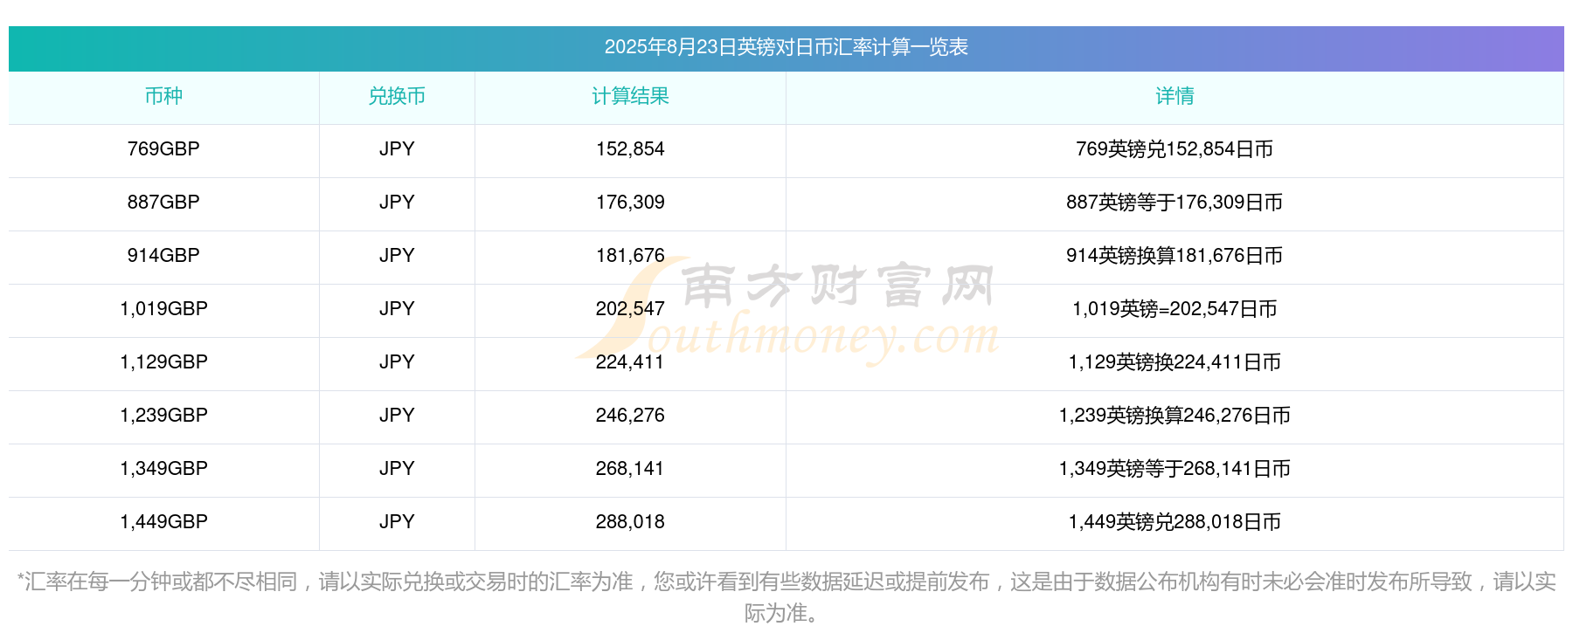Select column header 计算结果
This screenshot has height=640, width=1573.
pyautogui.click(x=630, y=96)
